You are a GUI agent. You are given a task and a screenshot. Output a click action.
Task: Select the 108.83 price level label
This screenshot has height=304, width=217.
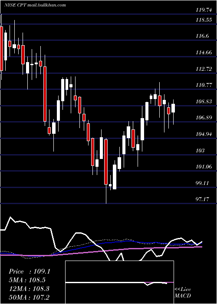[204, 101]
